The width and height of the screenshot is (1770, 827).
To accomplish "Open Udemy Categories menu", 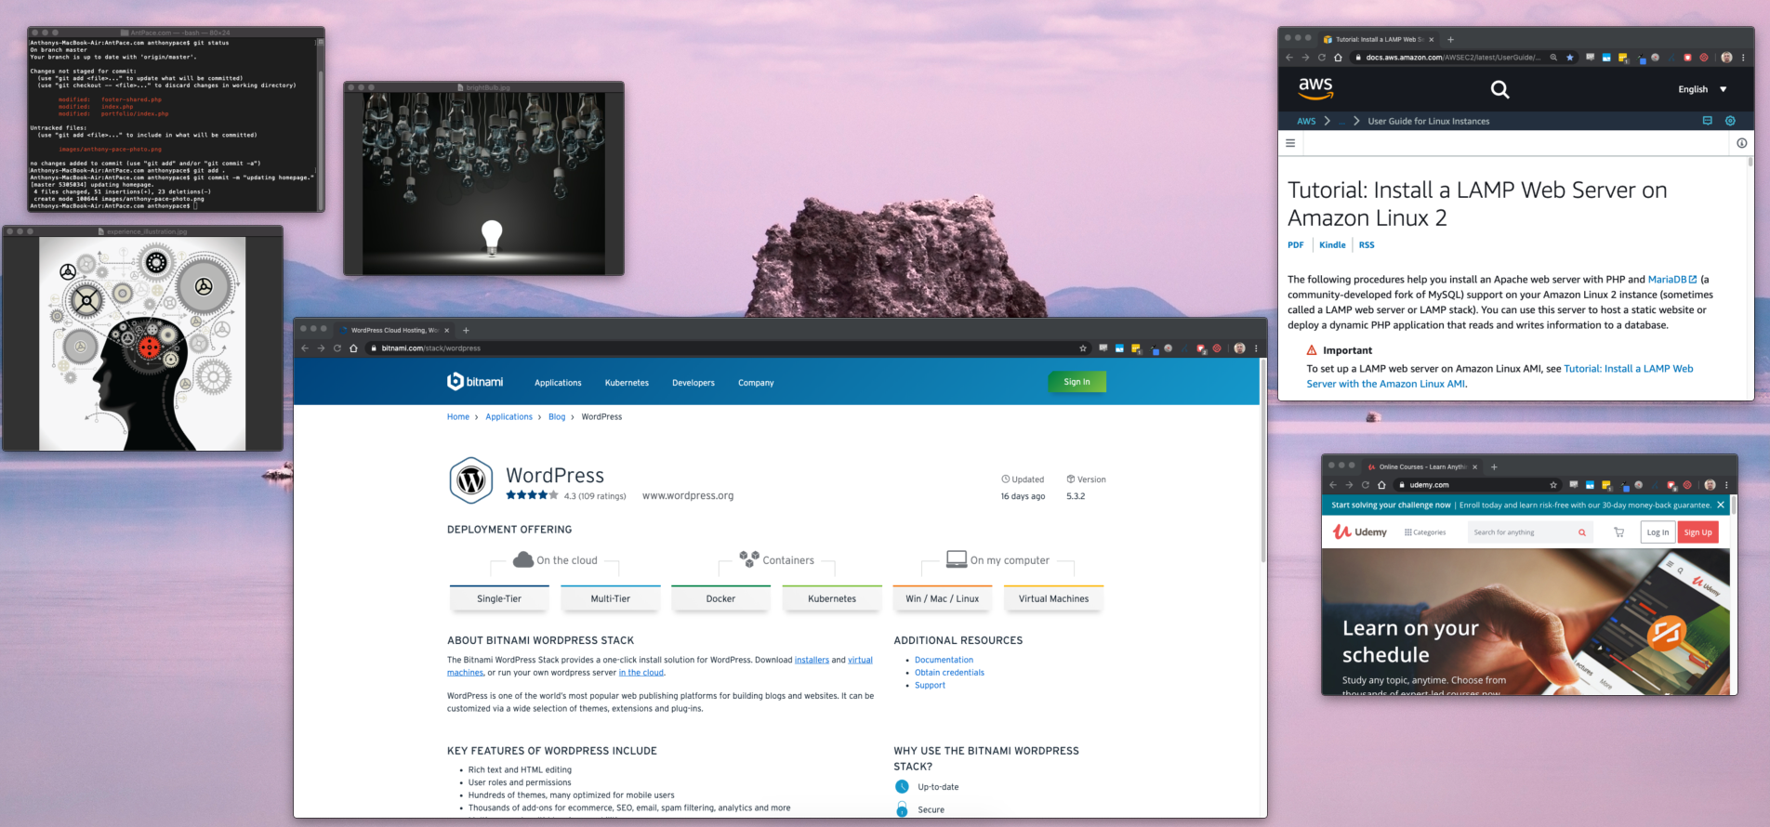I will (1425, 532).
